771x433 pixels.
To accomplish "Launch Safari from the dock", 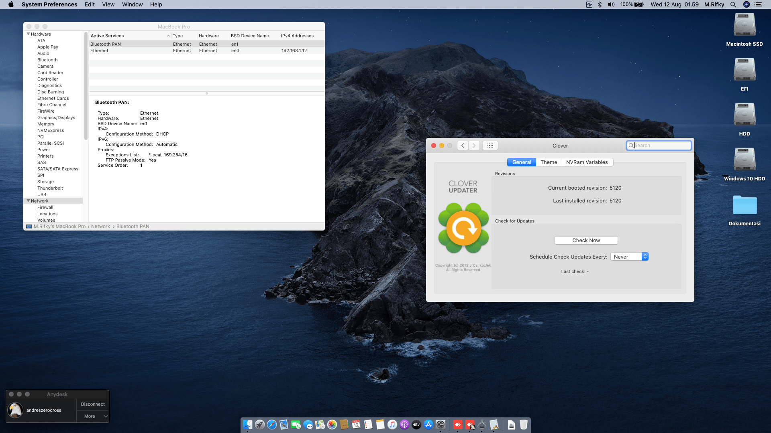I will coord(272,425).
